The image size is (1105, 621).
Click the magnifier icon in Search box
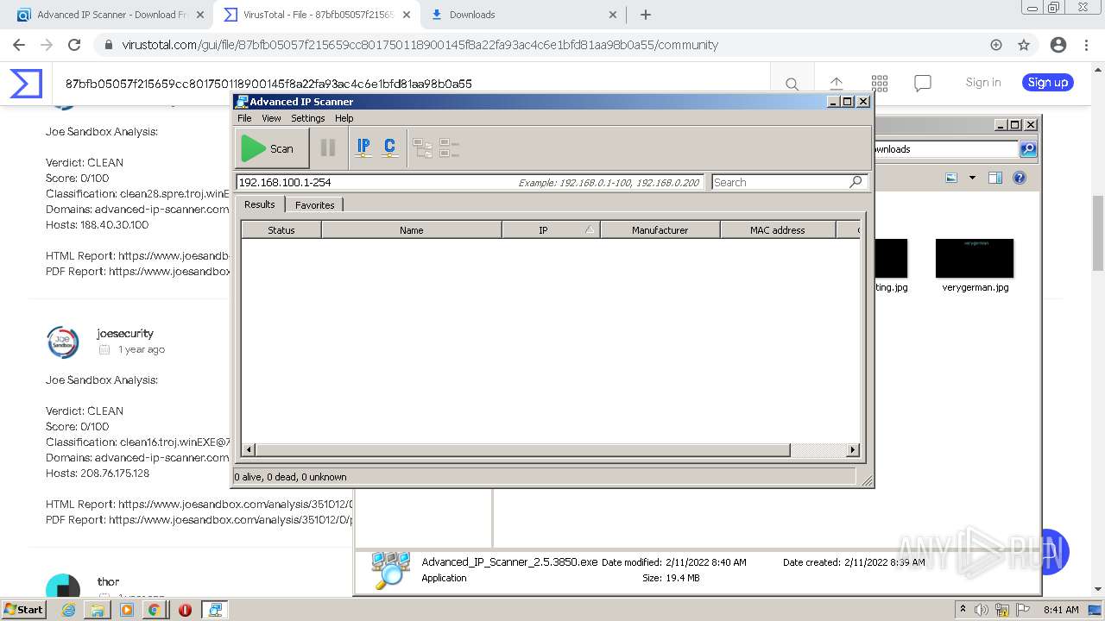tap(856, 182)
